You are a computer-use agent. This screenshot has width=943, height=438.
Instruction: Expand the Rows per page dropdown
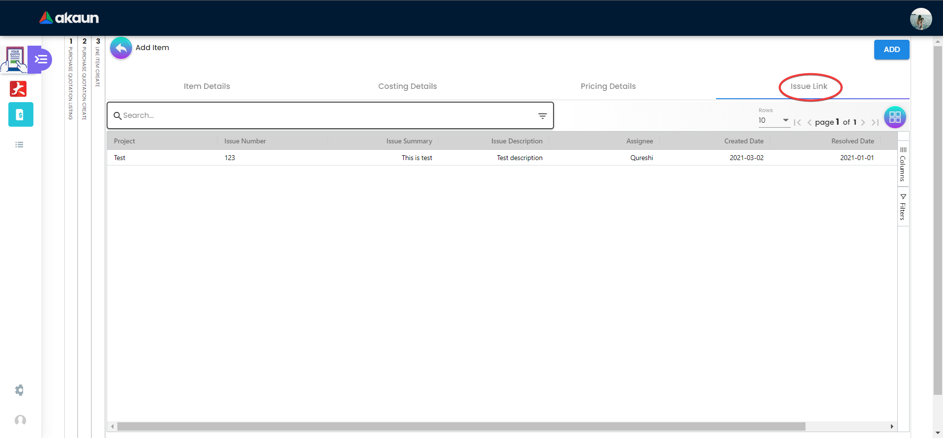pyautogui.click(x=774, y=121)
